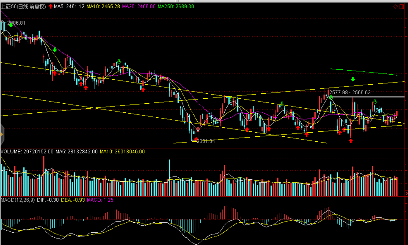Expand the left side panel arrow handle
This screenshot has width=408, height=245.
2,134
